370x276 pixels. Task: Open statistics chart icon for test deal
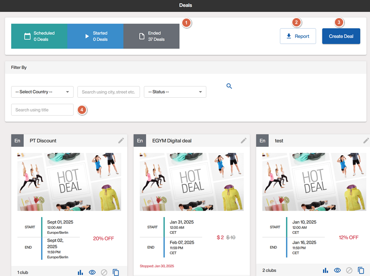[326, 270]
